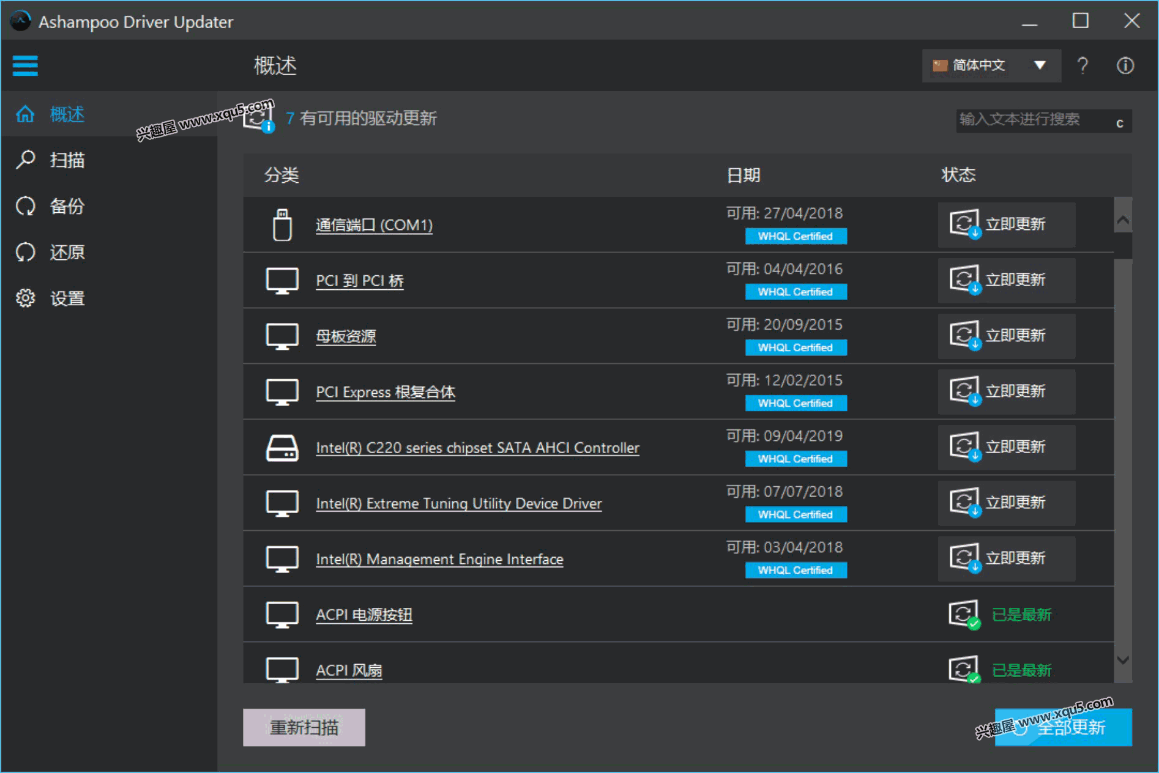
Task: Click WHQL Certified badge dated 04/04/2016
Action: click(x=796, y=292)
